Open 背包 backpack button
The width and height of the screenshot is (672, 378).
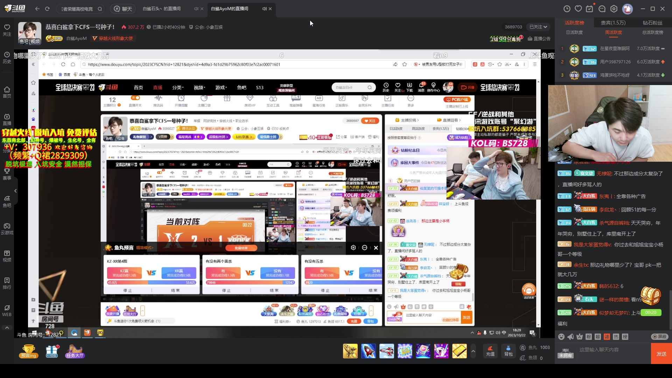(x=509, y=351)
